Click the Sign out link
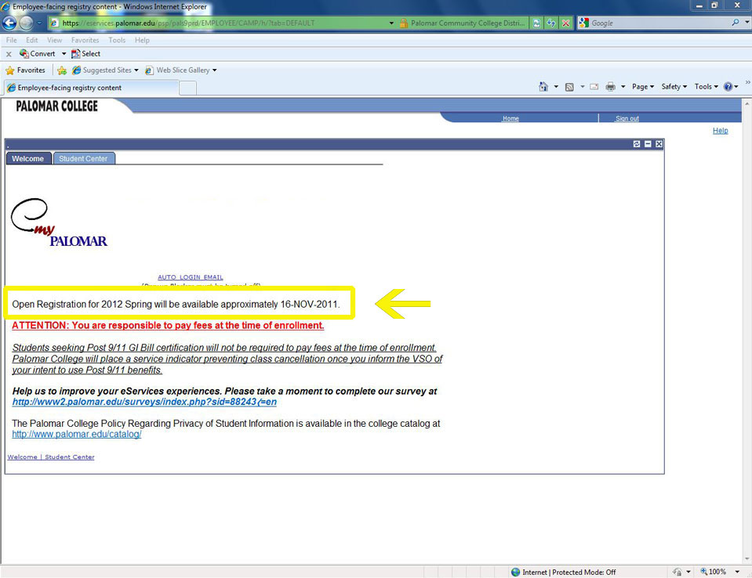 (x=627, y=118)
